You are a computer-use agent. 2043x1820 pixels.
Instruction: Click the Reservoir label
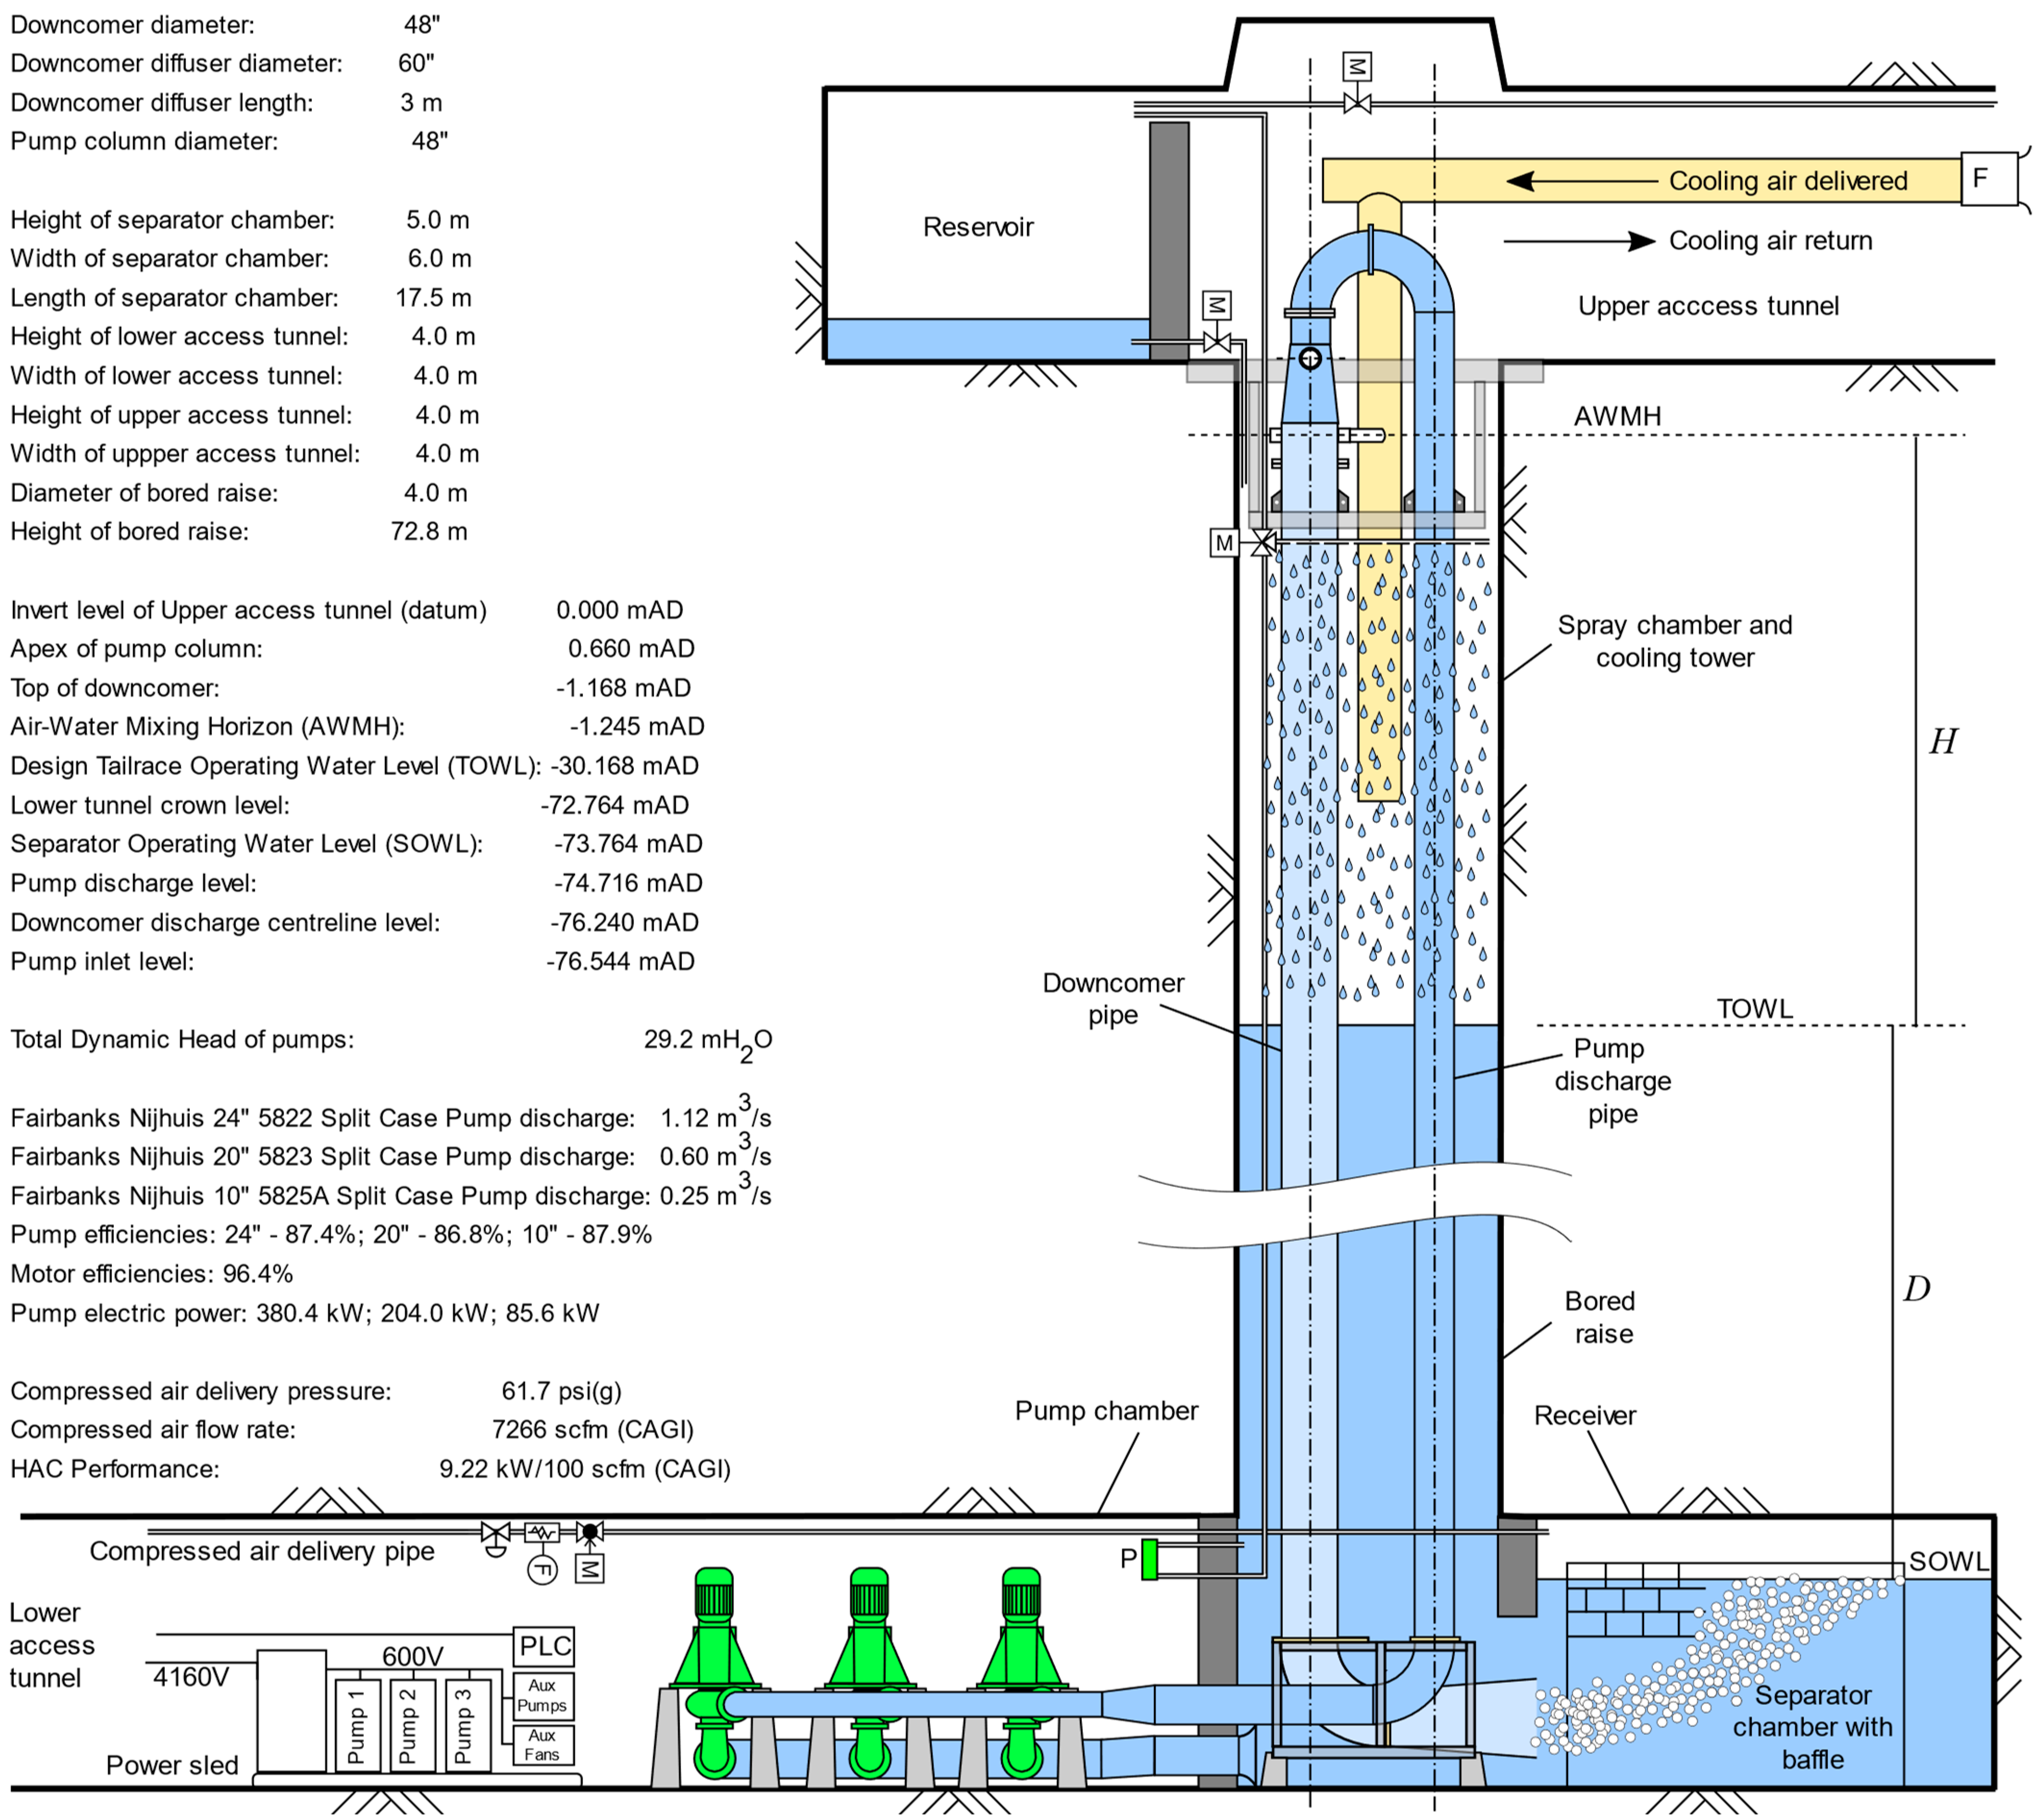pyautogui.click(x=977, y=227)
